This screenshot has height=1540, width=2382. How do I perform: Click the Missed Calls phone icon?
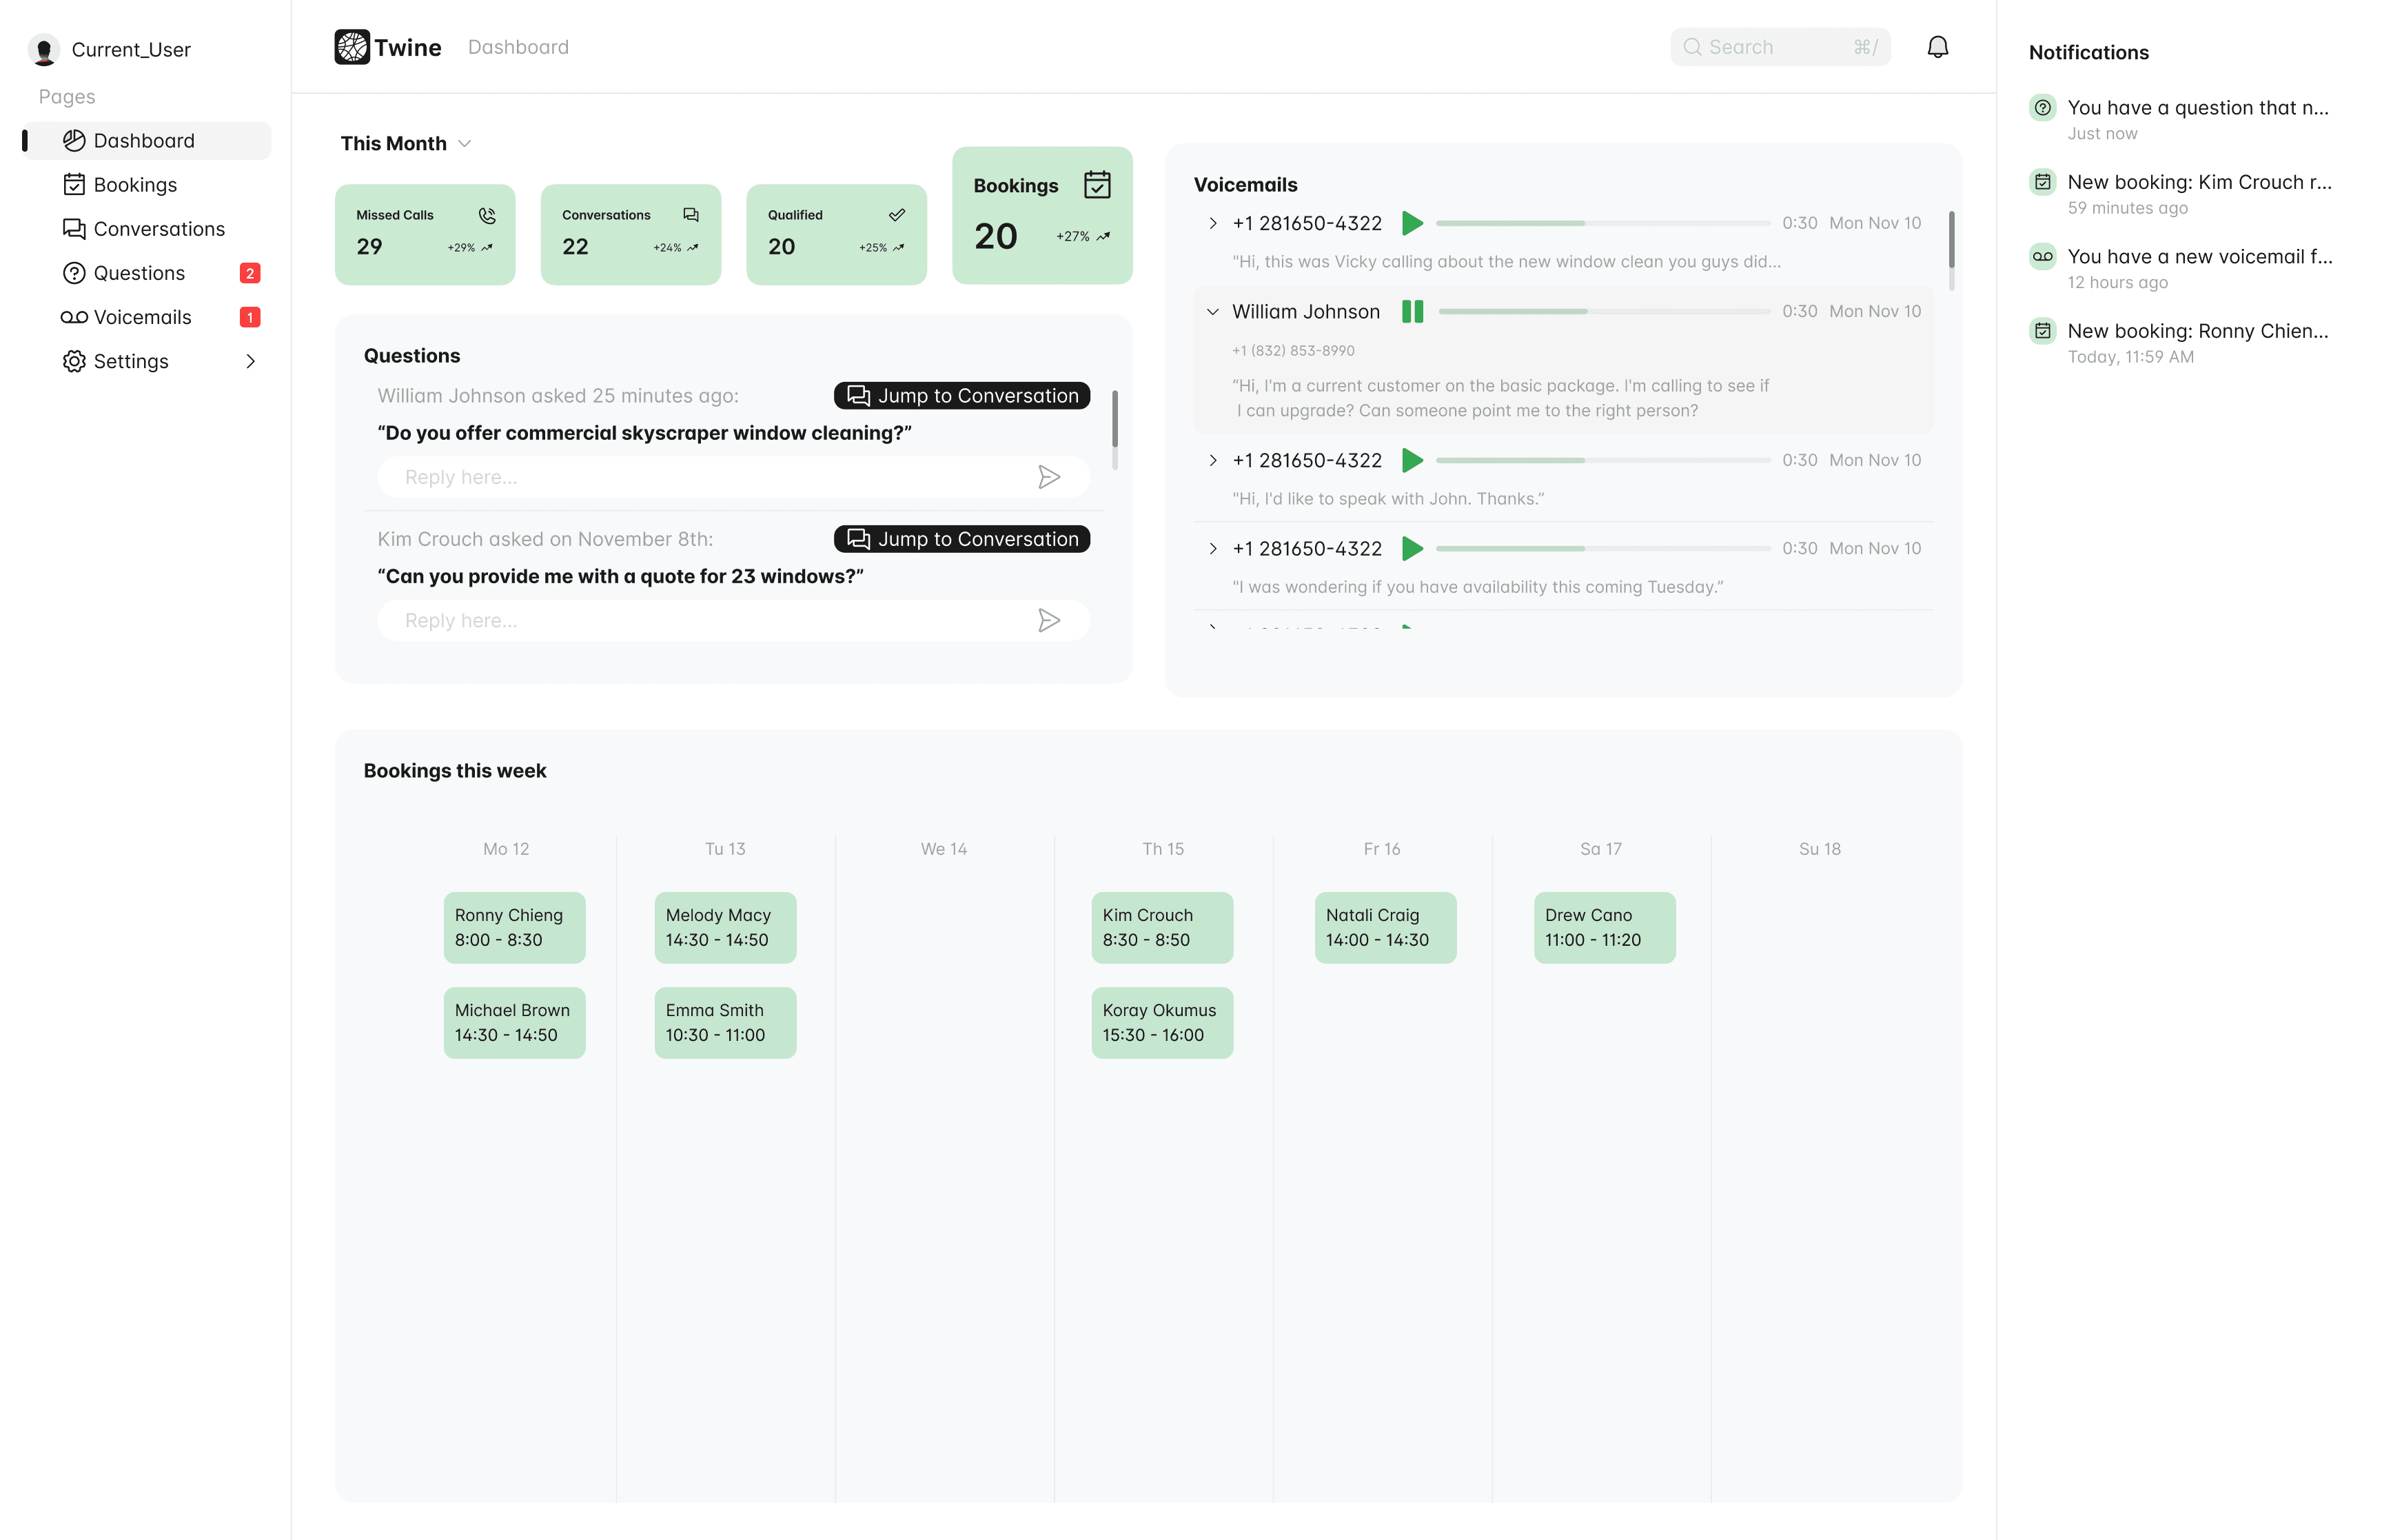tap(487, 215)
